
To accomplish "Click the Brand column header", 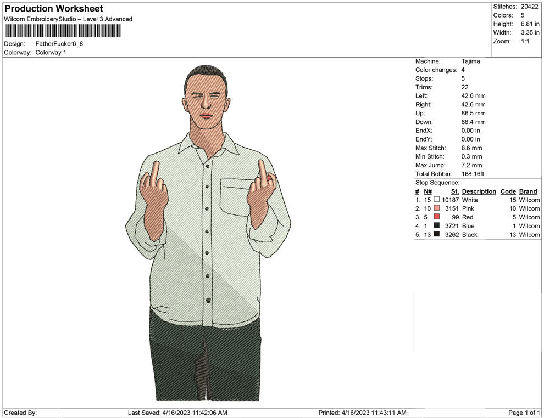I will (528, 191).
